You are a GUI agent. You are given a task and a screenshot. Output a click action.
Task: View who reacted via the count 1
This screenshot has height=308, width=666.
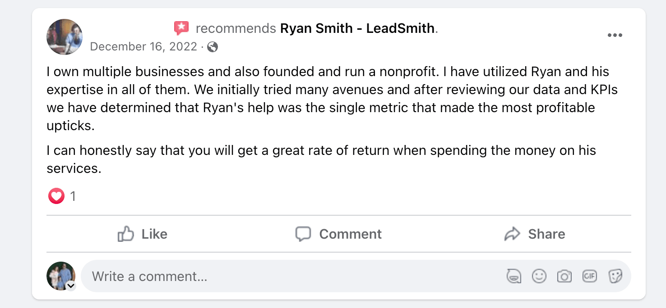[73, 196]
